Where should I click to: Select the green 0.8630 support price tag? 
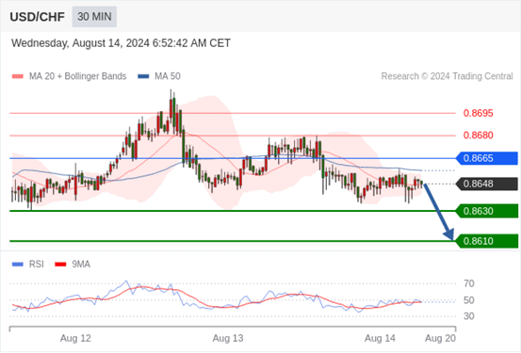tap(487, 211)
